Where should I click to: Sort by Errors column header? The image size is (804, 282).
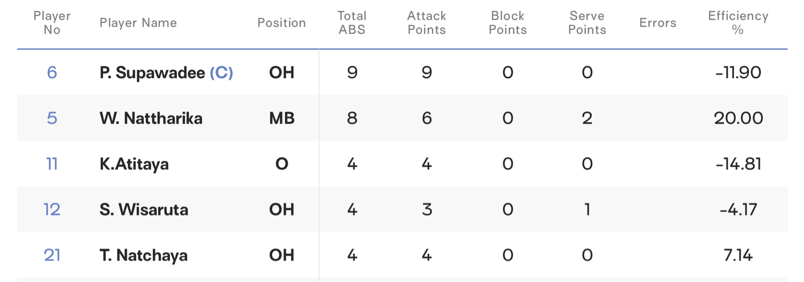coord(658,23)
